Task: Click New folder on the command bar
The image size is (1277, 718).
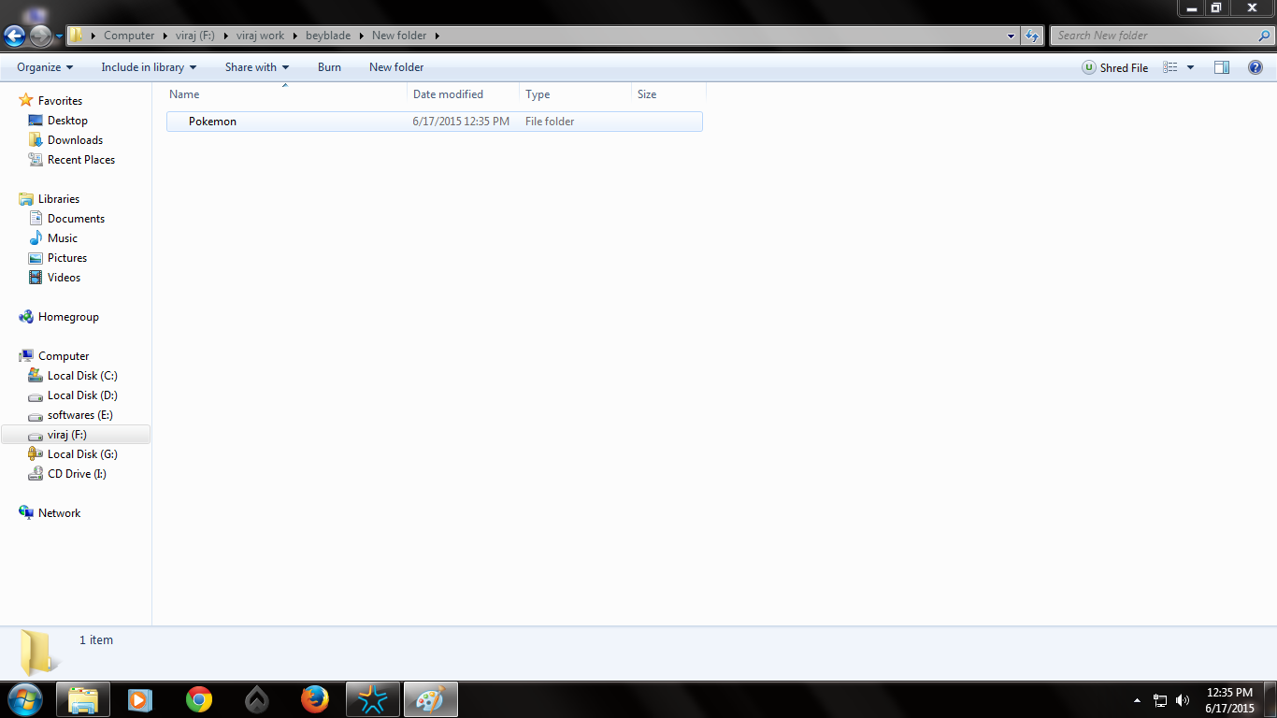Action: click(x=395, y=67)
